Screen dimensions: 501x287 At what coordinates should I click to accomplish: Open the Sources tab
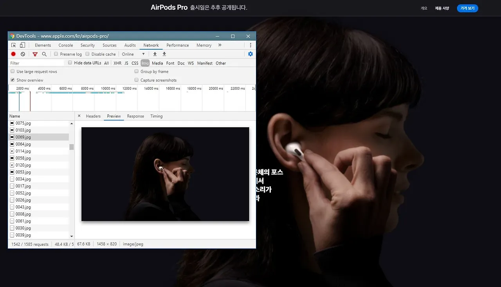tap(110, 45)
